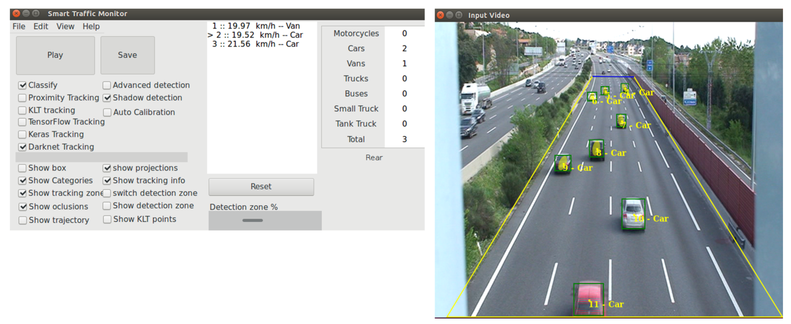Select the 2 :: 19.52 km/h Car entry
Screen dimensions: 791x324
click(255, 35)
